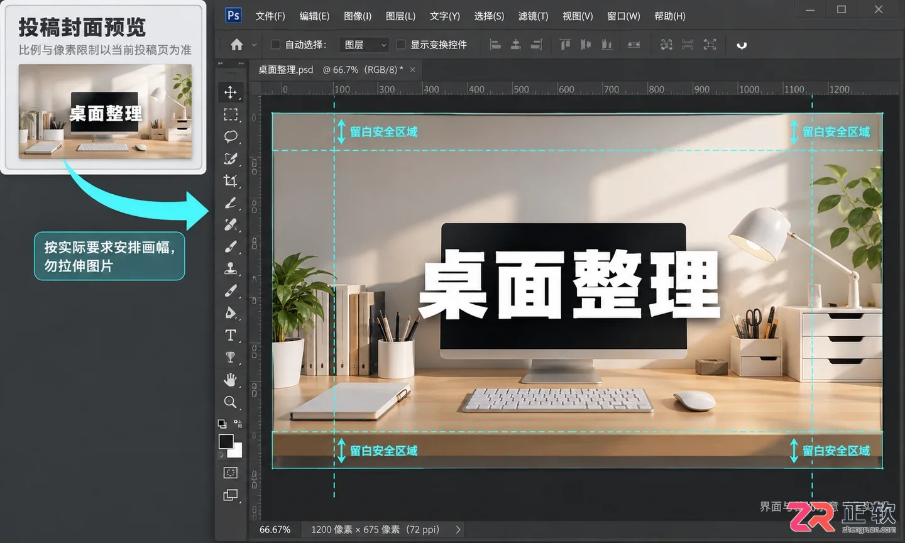
Task: Click the foreground color swatch
Action: (226, 441)
